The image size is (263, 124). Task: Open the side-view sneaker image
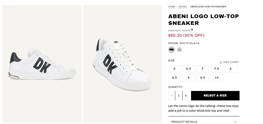42,64
